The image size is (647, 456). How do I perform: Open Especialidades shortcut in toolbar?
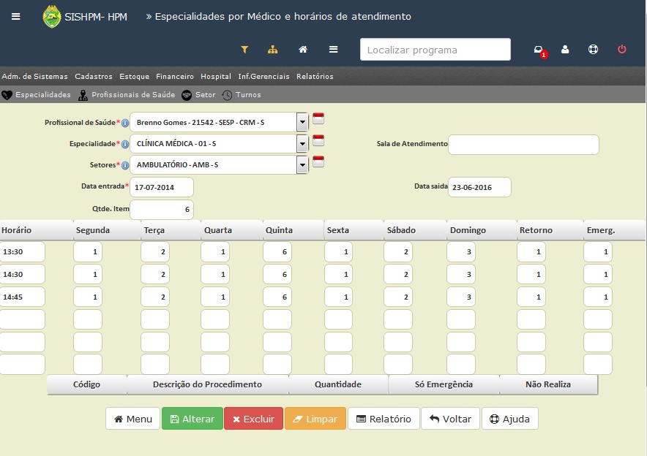point(36,95)
